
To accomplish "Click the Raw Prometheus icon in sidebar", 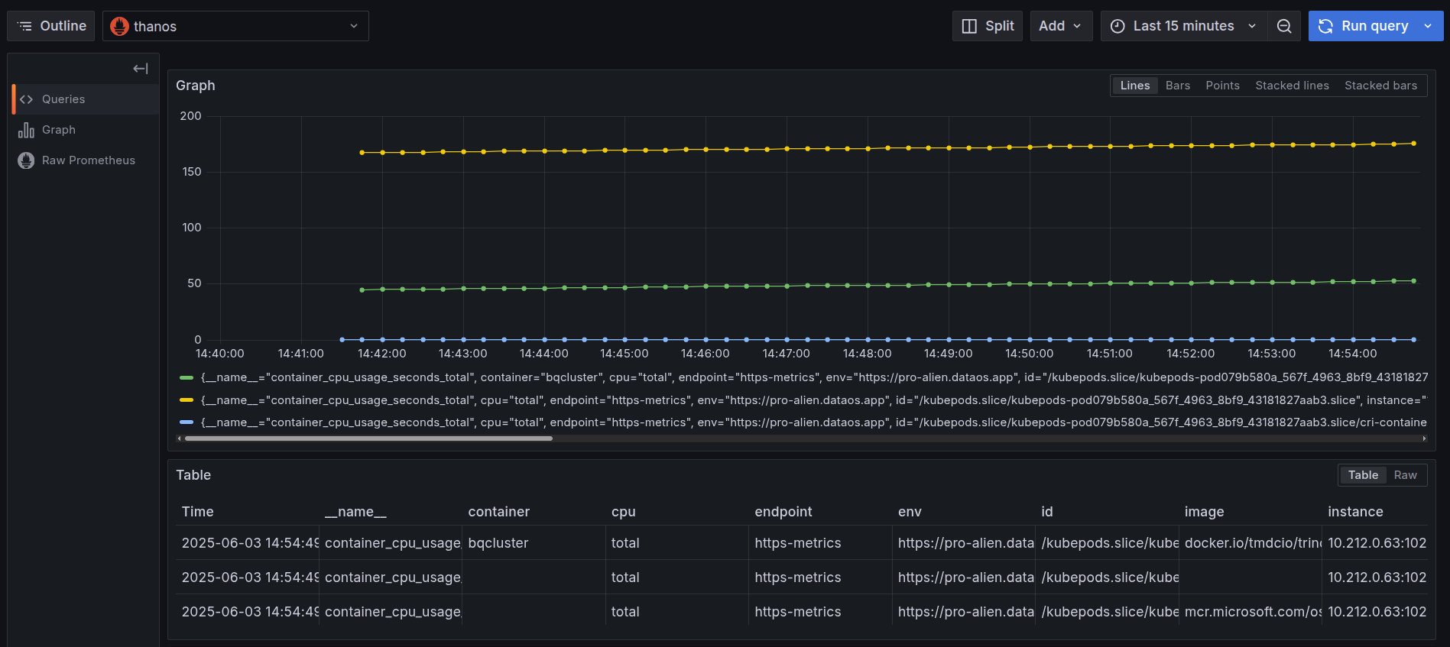I will [27, 160].
